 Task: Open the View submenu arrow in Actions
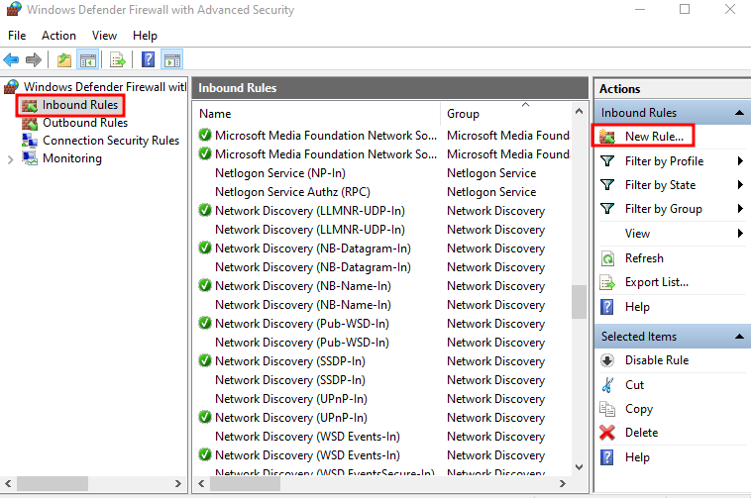[740, 234]
